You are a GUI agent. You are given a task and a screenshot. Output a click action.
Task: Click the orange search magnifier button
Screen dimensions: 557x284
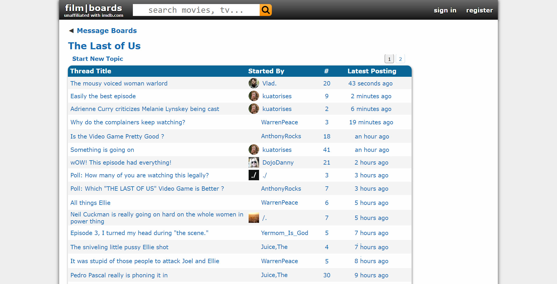point(265,10)
